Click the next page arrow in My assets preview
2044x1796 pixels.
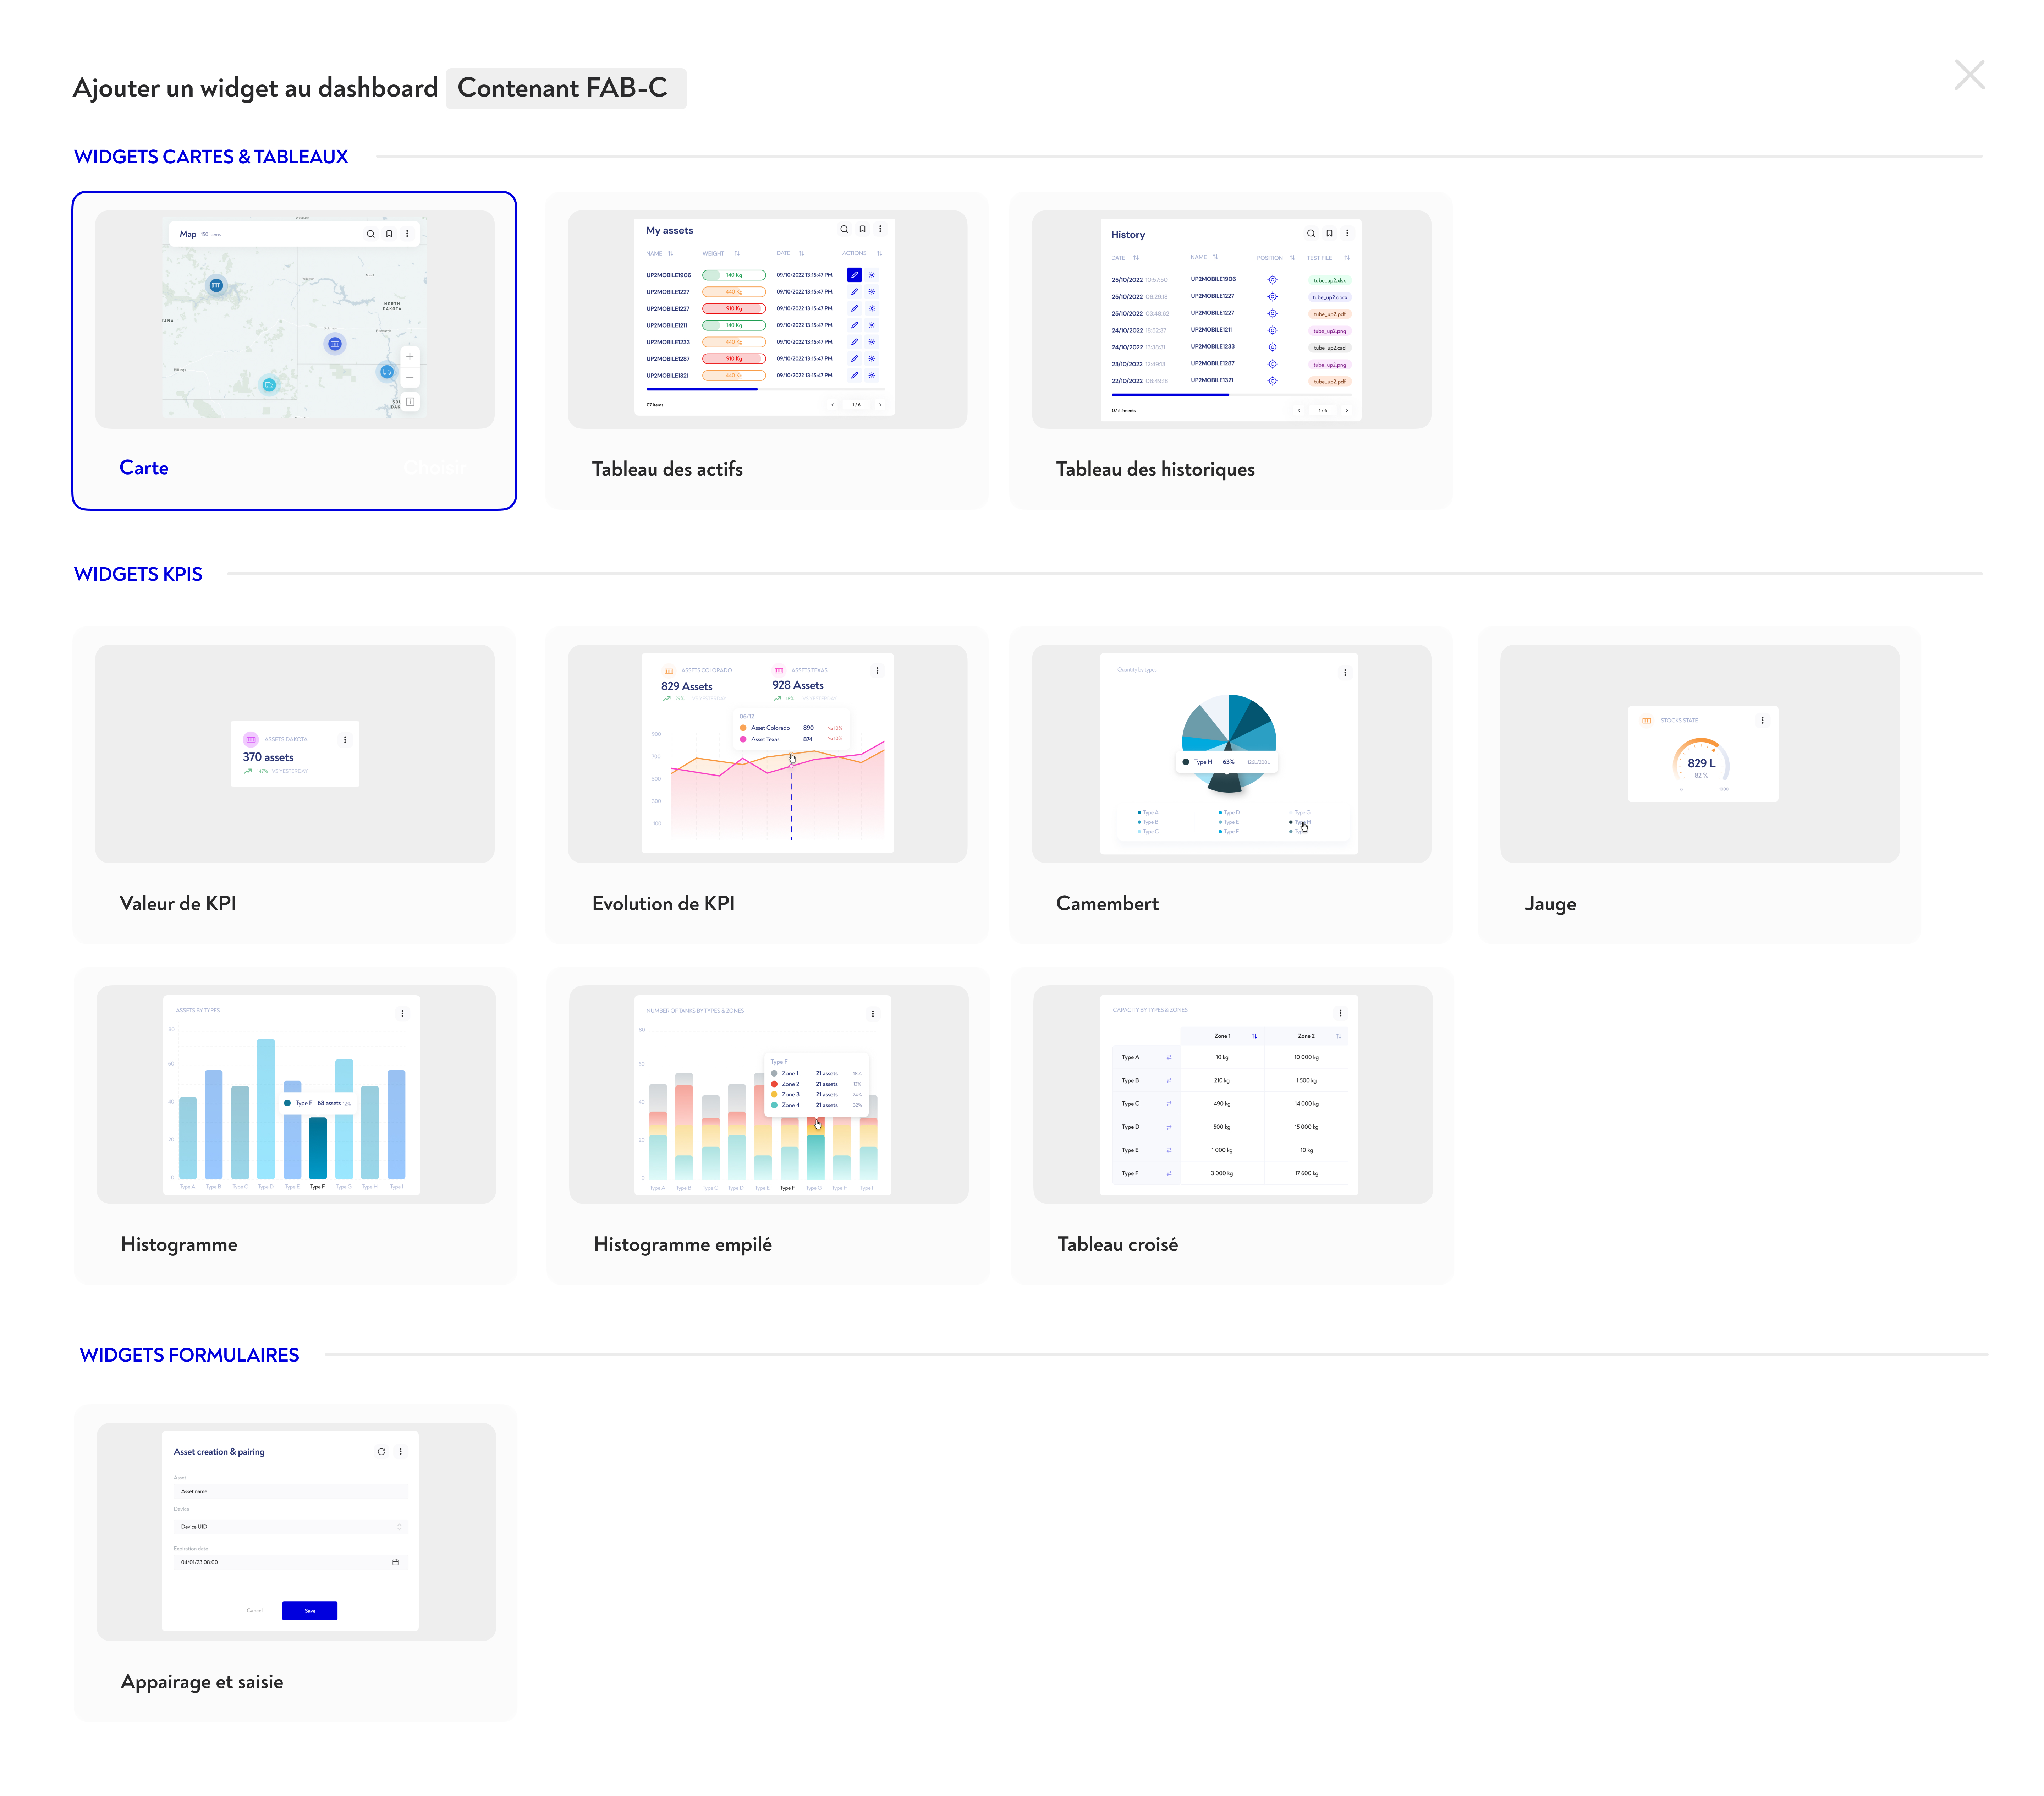(x=880, y=405)
